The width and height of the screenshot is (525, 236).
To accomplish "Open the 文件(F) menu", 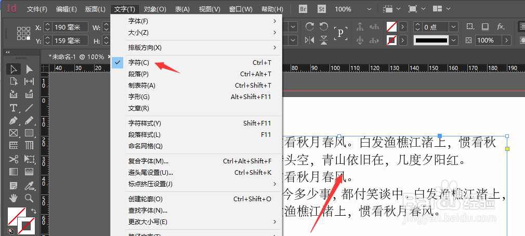I will click(37, 9).
